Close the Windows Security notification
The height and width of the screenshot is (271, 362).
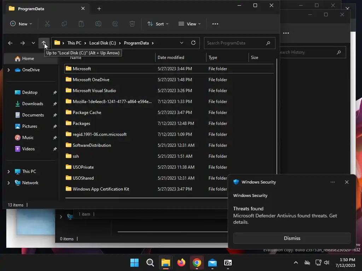347,182
